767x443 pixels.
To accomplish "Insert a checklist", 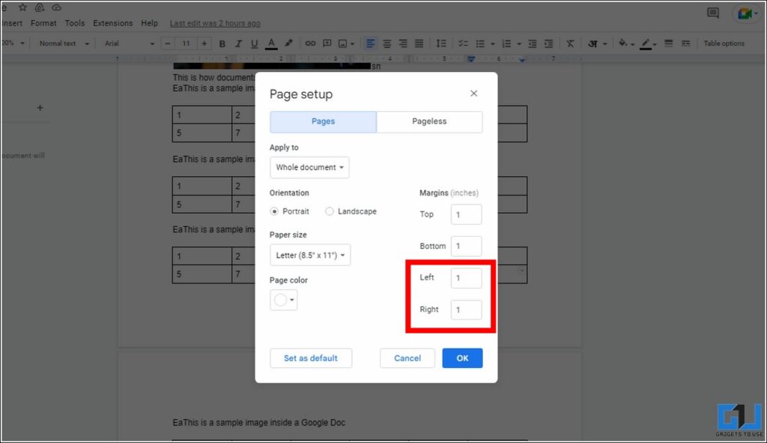I will coord(463,43).
